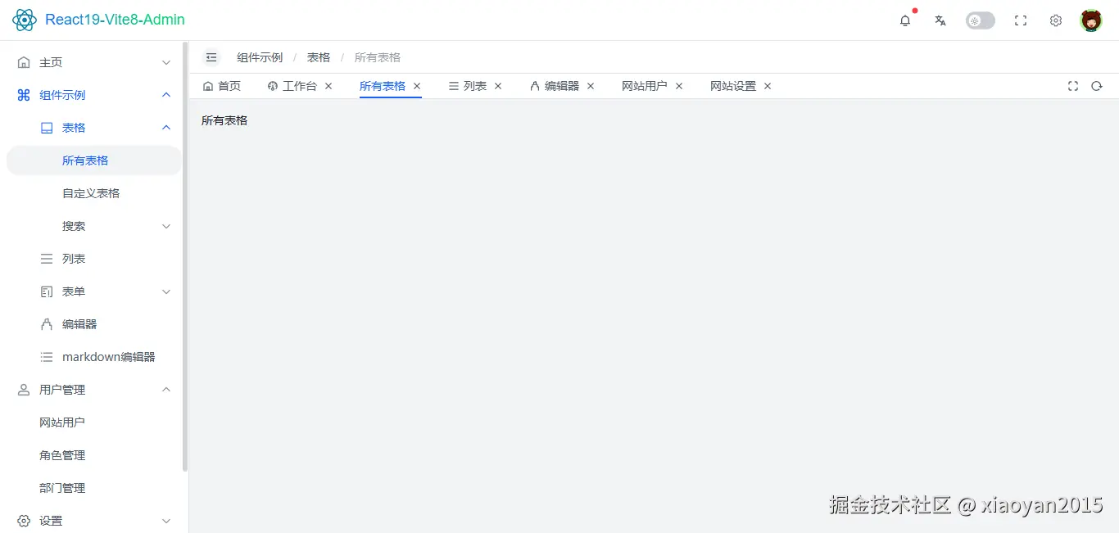This screenshot has height=533, width=1119.
Task: Click the 列表 list icon in the sidebar
Action: coord(47,259)
